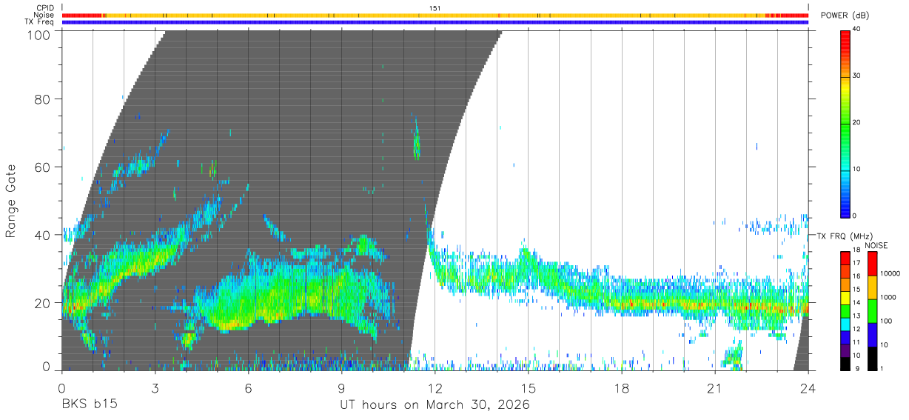Image resolution: width=909 pixels, height=420 pixels.
Task: Click the x-axis tick label '15'
Action: [529, 388]
